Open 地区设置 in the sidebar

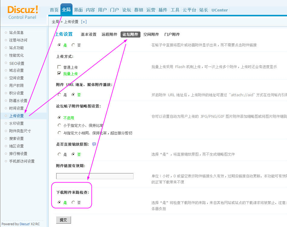coord(17,146)
